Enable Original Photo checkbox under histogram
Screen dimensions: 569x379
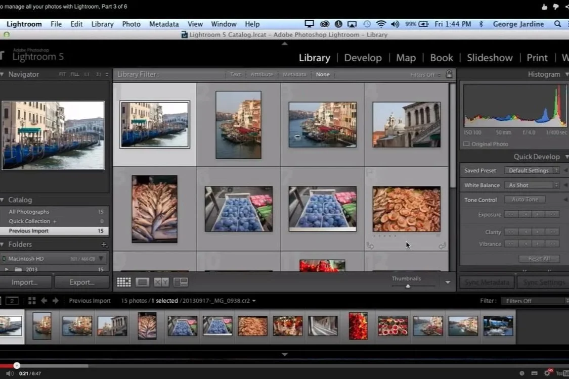[466, 144]
